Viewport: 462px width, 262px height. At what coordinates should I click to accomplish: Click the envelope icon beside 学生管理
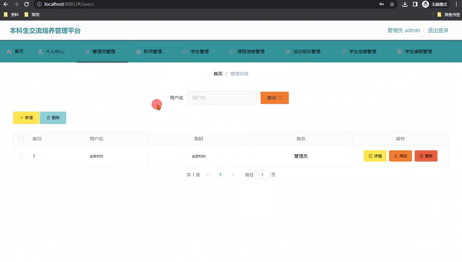185,51
